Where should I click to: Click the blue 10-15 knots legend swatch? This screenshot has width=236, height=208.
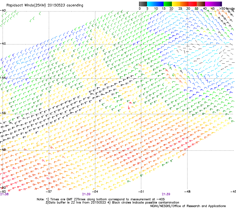tap(159, 4)
